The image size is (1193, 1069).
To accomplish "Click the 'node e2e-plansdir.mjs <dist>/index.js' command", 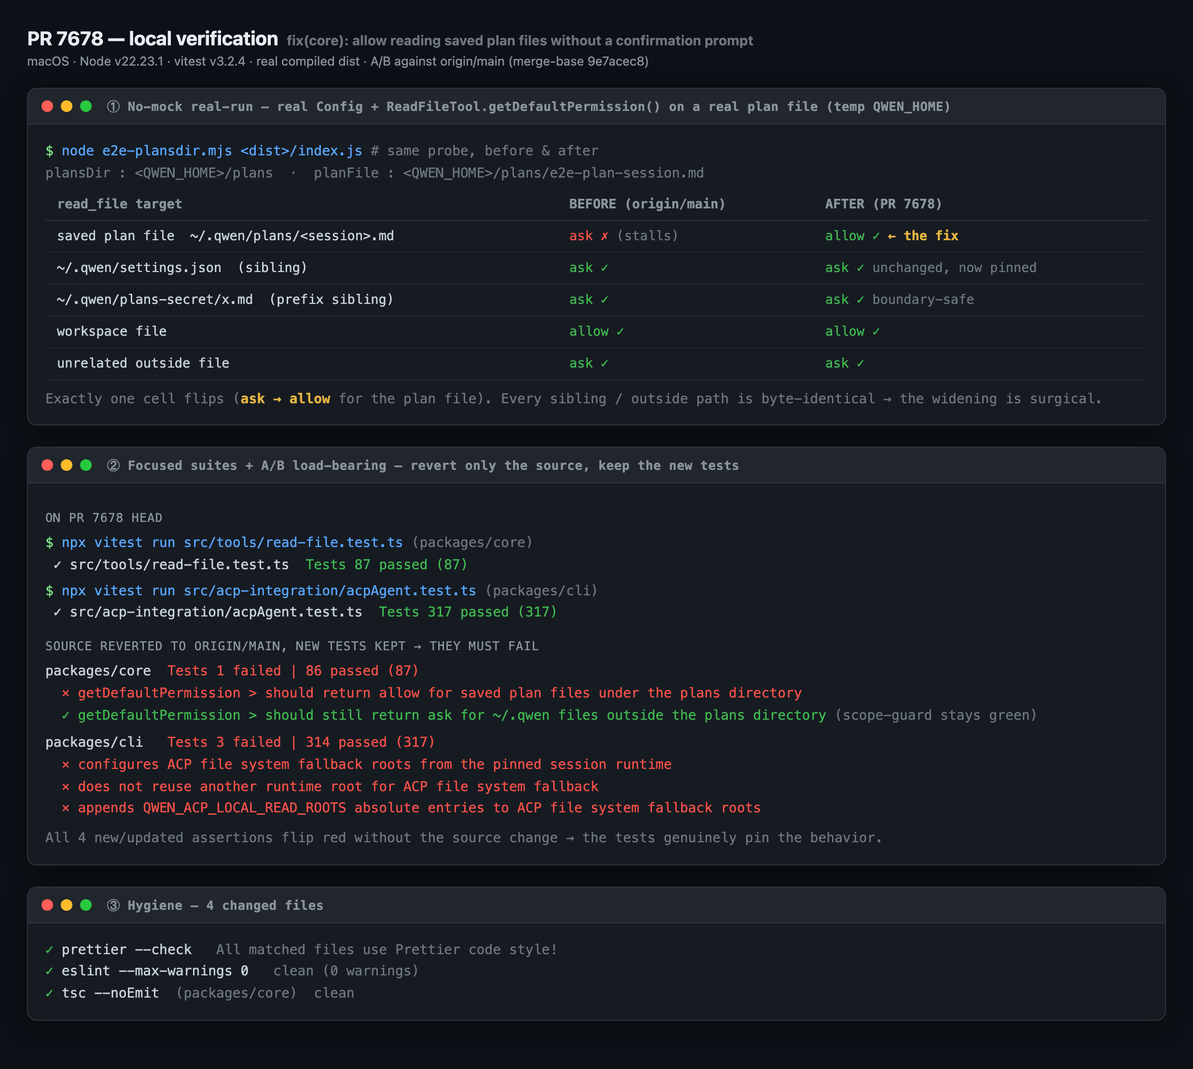I will pyautogui.click(x=212, y=151).
